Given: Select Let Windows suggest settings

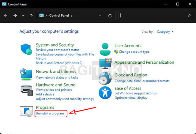Looking at the screenshot, I should pos(135,93).
